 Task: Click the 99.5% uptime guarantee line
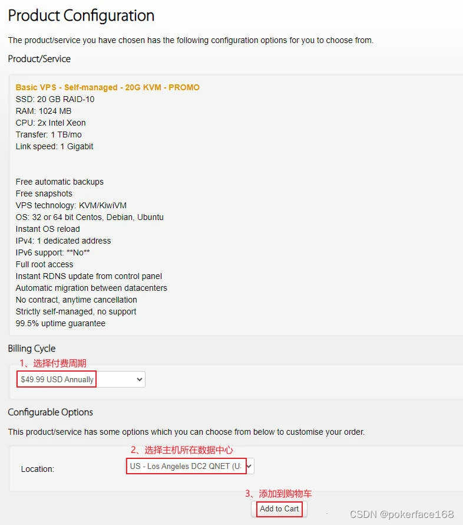coord(61,323)
